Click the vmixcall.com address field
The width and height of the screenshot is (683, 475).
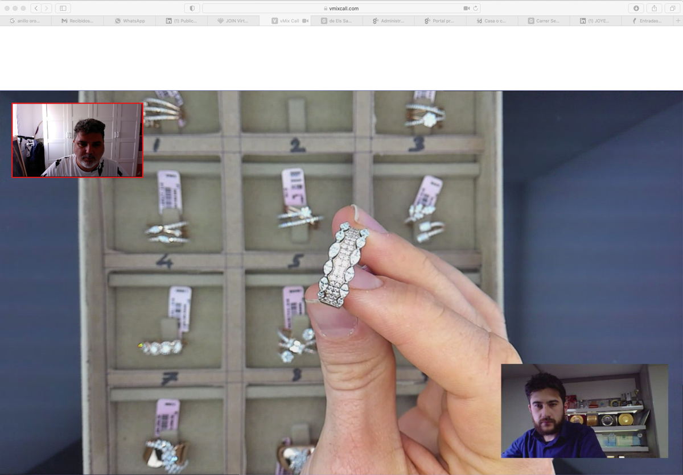tap(341, 8)
